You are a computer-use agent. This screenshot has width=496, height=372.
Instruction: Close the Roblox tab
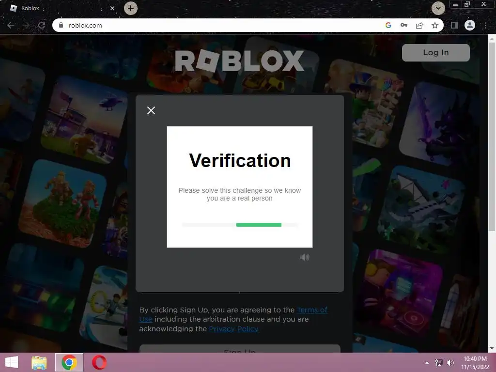tap(112, 8)
